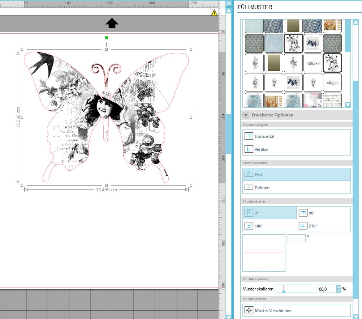Increase the Muster skalieren percentage with the up stepper

tap(339, 287)
